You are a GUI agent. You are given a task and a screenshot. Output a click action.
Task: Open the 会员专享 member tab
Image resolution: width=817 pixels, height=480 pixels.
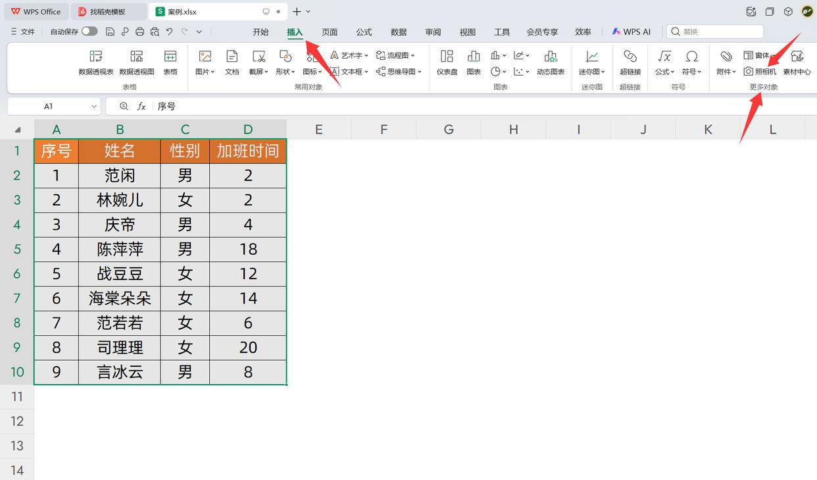[x=542, y=32]
